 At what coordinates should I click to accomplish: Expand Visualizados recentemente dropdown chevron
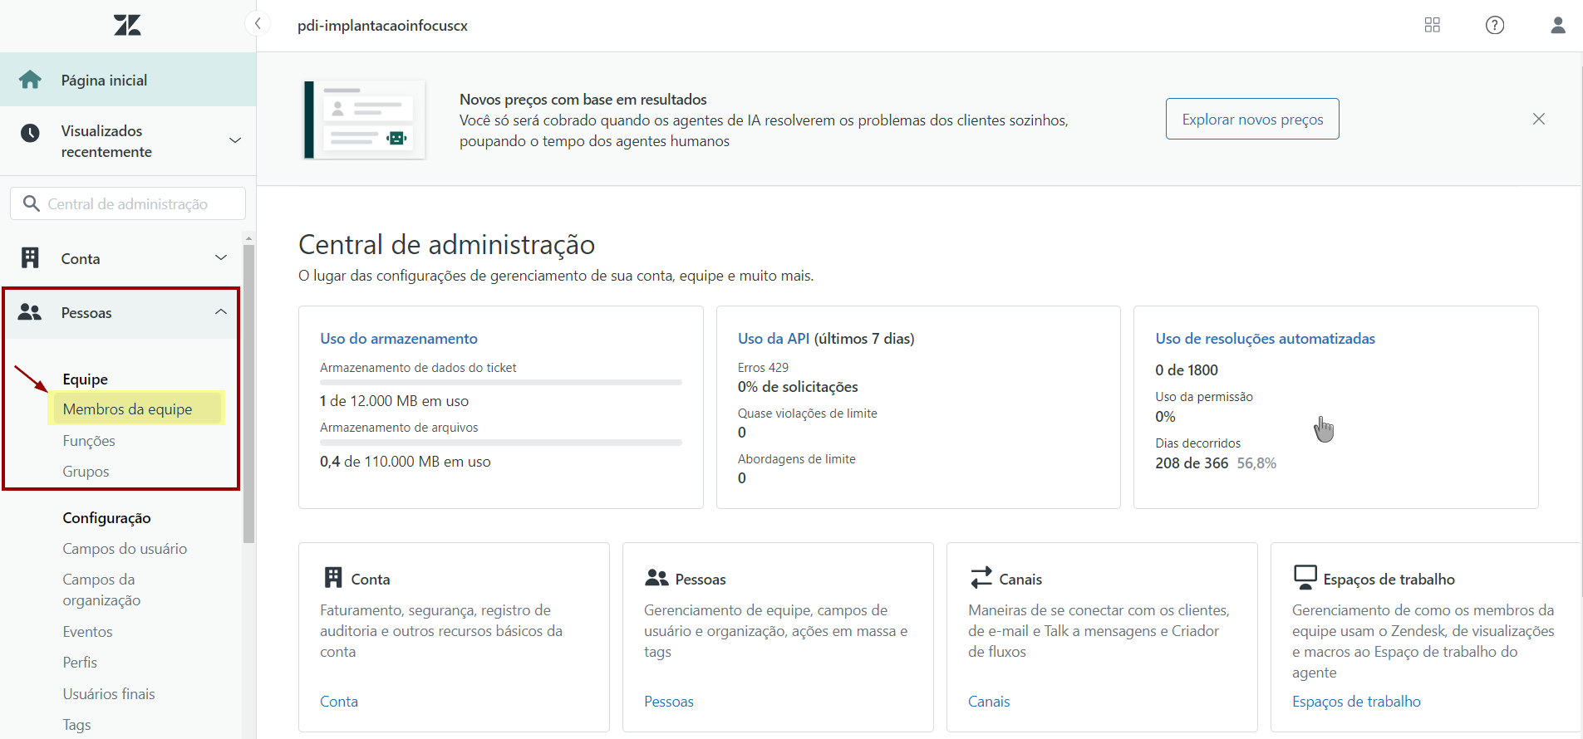[235, 140]
